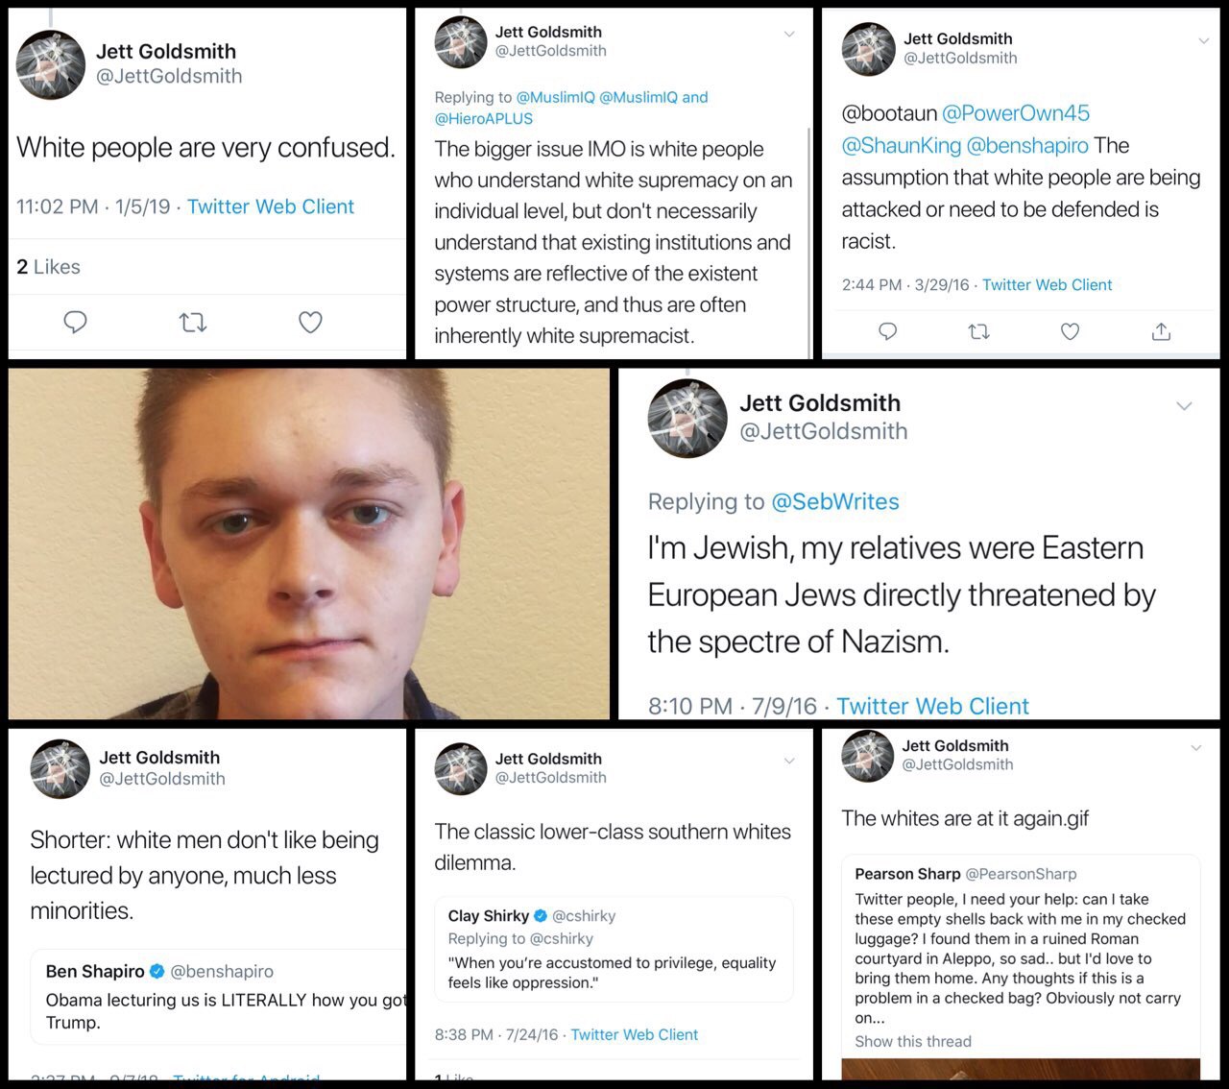Click 'Twitter Web Client' link on 1/5/19 tweet
1229x1089 pixels.
[x=271, y=206]
